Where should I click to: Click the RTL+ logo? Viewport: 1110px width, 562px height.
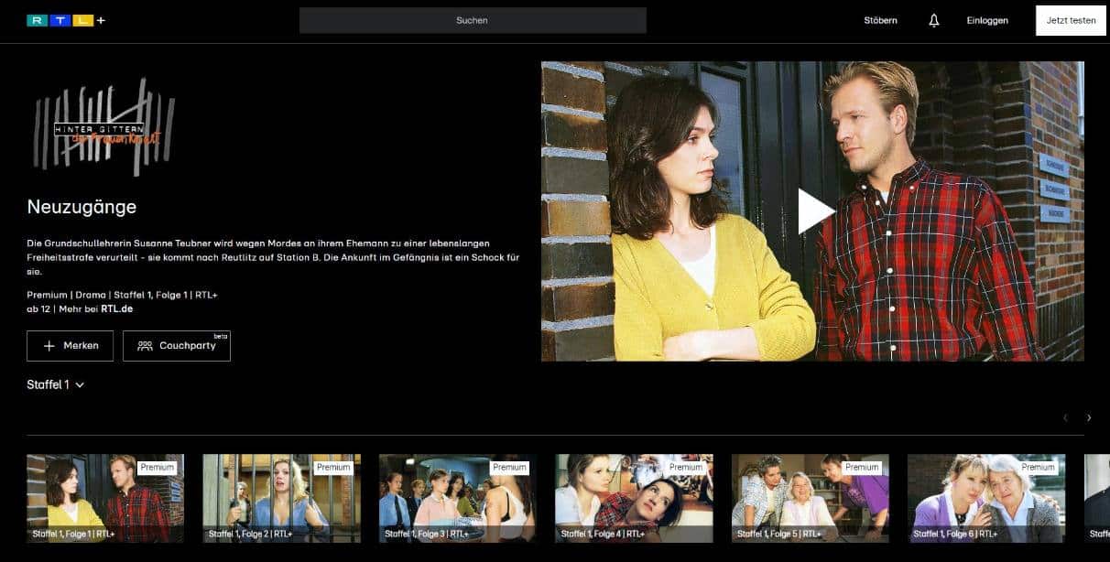tap(66, 20)
